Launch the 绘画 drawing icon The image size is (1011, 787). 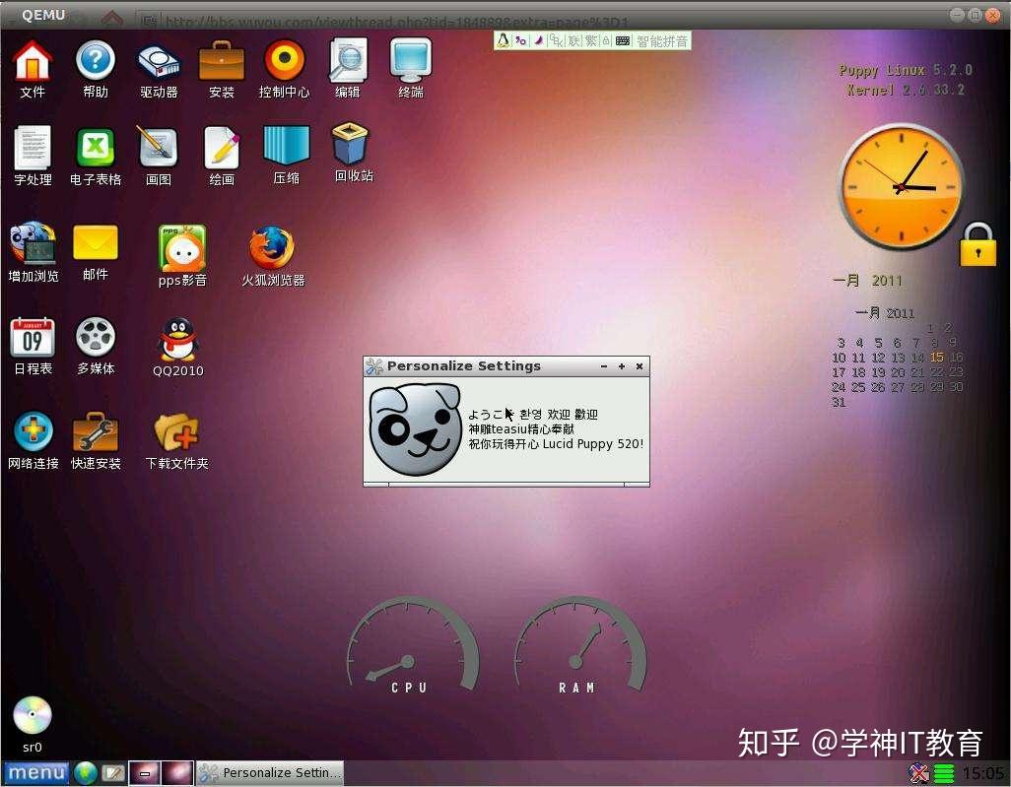[x=221, y=148]
